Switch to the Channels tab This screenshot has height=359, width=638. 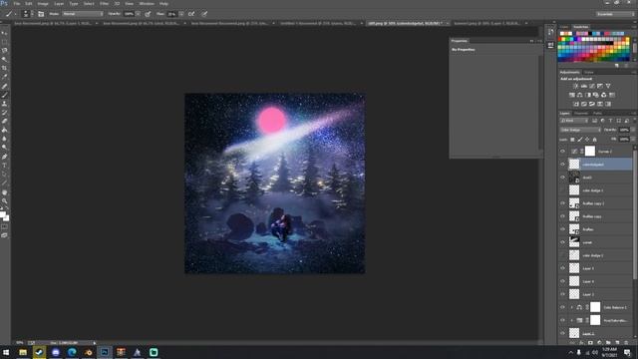pyautogui.click(x=581, y=113)
